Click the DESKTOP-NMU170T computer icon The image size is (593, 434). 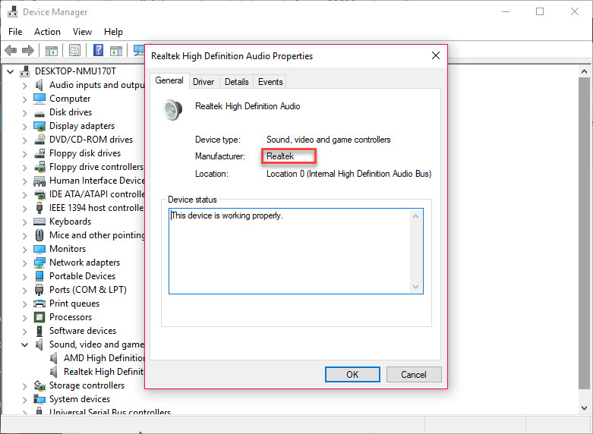click(25, 71)
